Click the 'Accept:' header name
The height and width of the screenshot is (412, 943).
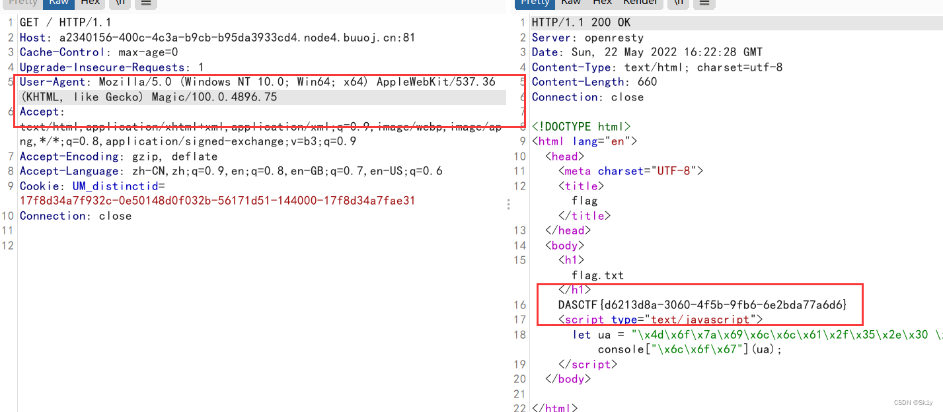(x=42, y=112)
